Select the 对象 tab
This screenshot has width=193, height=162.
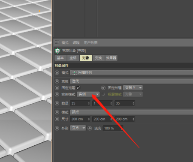pyautogui.click(x=86, y=58)
